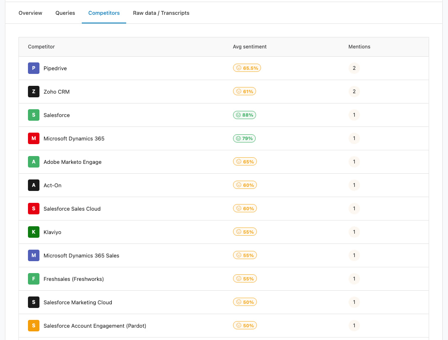Switch to the Overview tab
448x340 pixels.
point(30,13)
